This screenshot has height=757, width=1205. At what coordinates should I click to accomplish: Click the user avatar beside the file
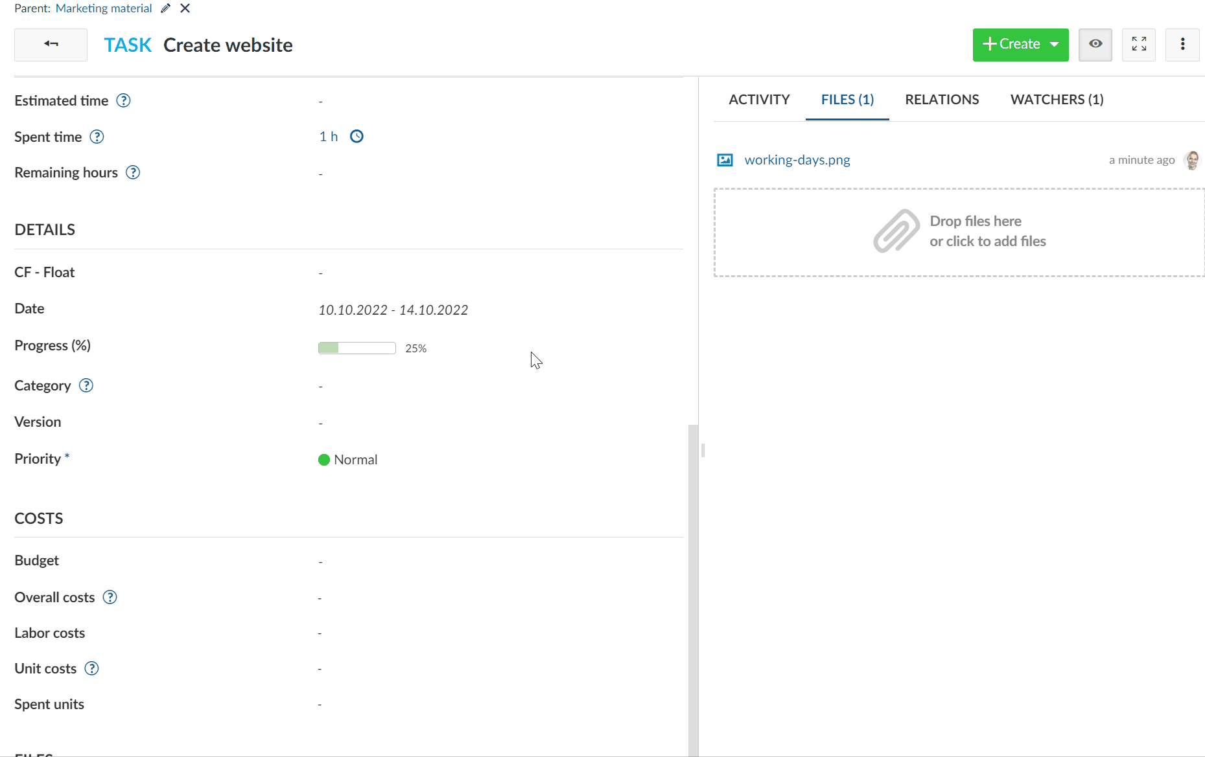click(1191, 160)
